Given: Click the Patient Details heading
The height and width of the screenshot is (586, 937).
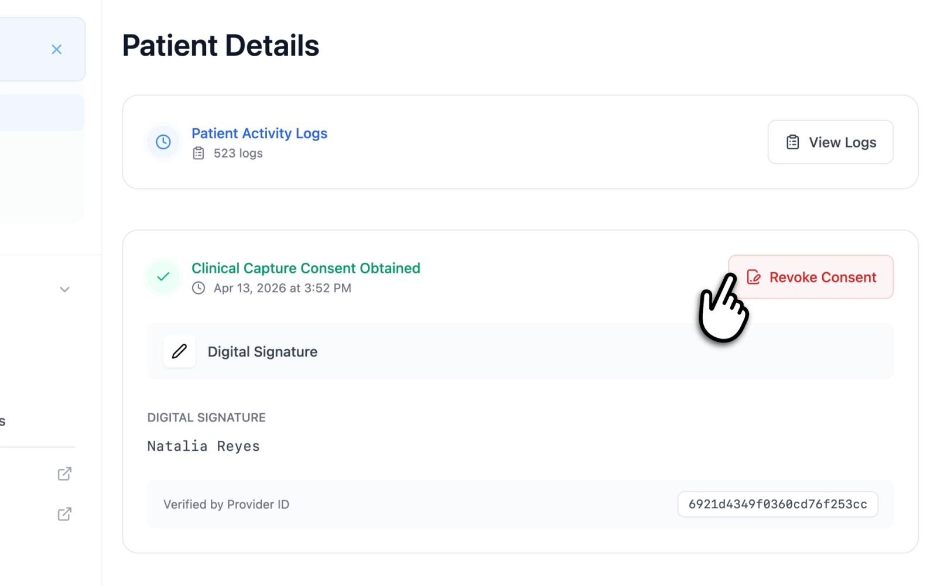Looking at the screenshot, I should coord(221,46).
